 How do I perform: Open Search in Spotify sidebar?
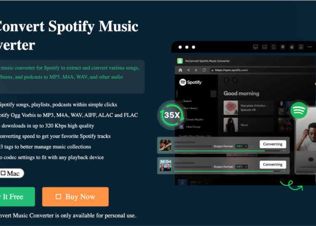coord(185,101)
